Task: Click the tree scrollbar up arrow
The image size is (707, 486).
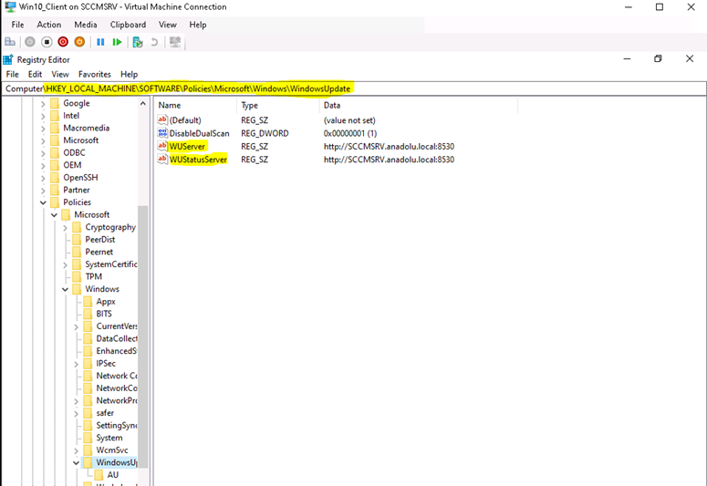Action: (143, 104)
